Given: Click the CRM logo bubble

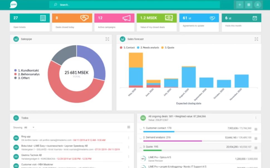Looking at the screenshot, I should (x=13, y=4).
